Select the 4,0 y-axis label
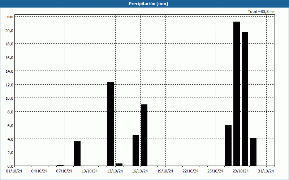 click(x=10, y=139)
